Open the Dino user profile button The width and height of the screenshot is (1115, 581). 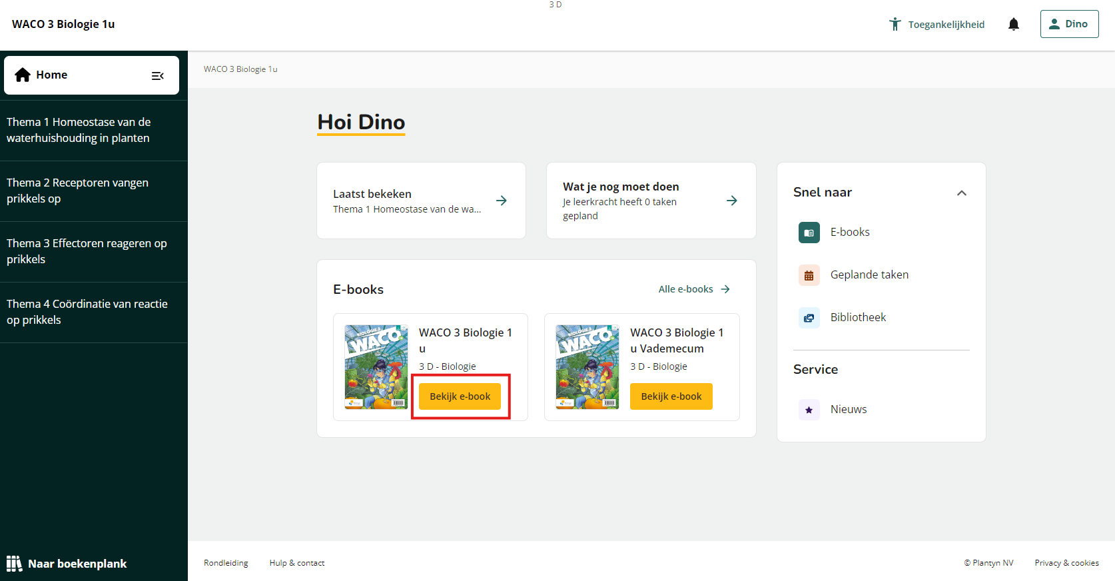point(1069,24)
